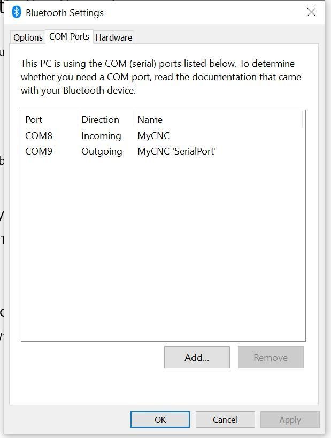Click the MyCNC 'SerialPort' name entry
This screenshot has width=331, height=438.
pyautogui.click(x=176, y=151)
